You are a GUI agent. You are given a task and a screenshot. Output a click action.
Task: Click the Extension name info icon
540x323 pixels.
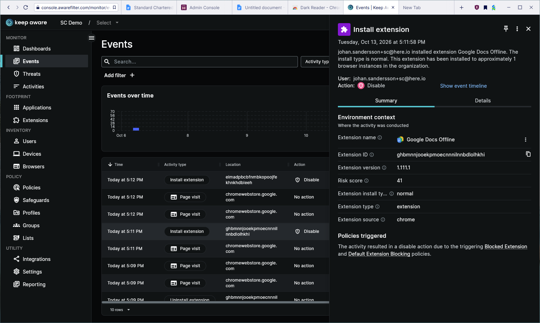click(380, 137)
